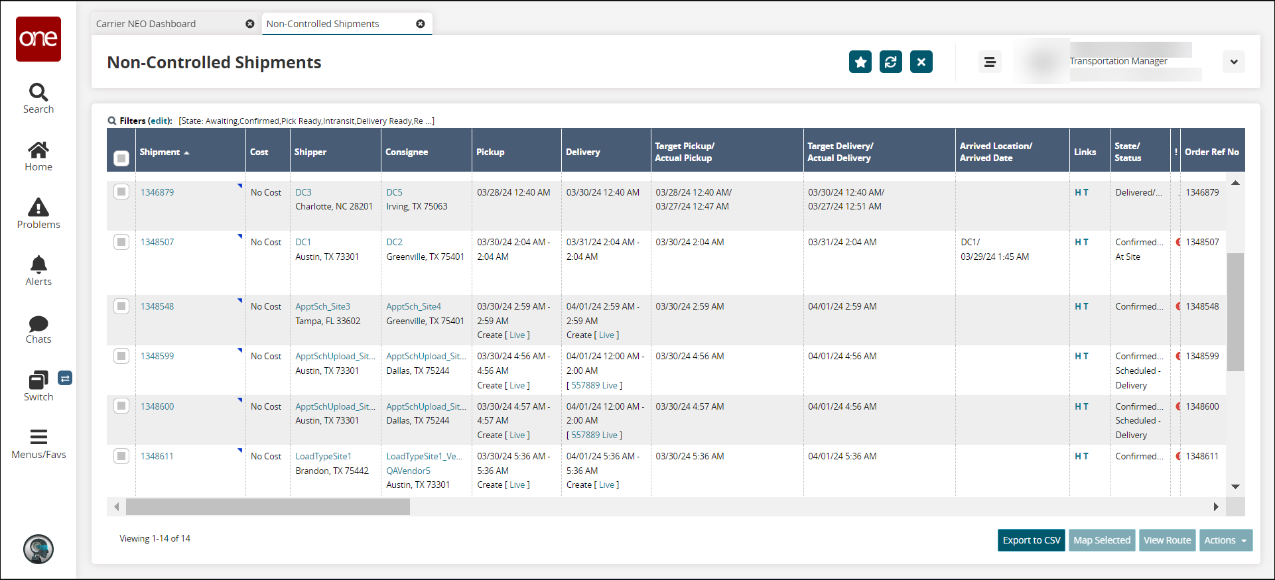
Task: Open consignee DC5 link
Action: [395, 192]
